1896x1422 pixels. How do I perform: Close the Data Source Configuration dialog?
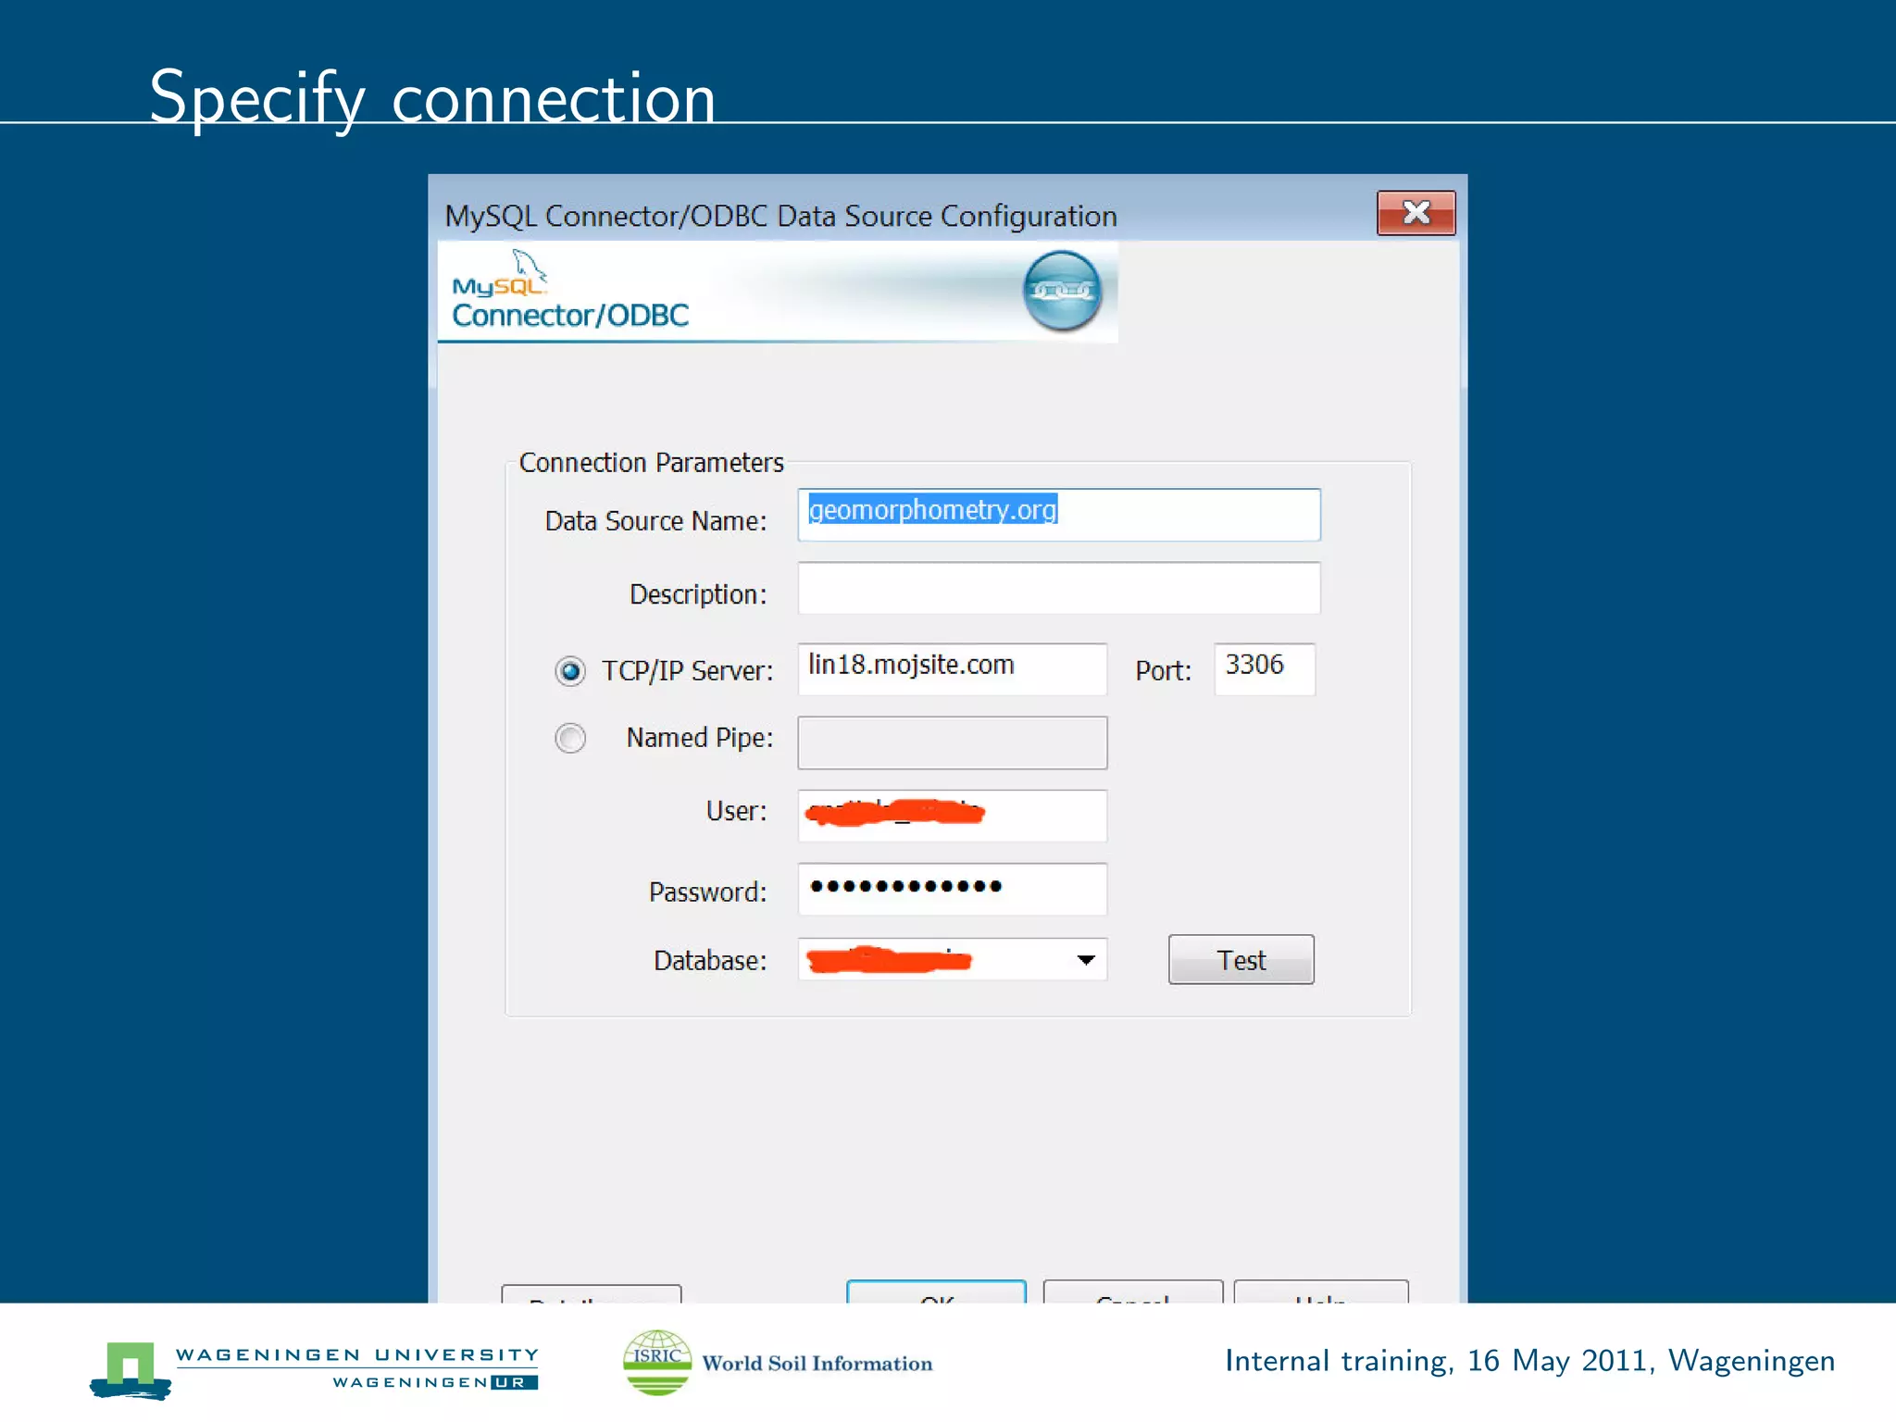(x=1415, y=214)
